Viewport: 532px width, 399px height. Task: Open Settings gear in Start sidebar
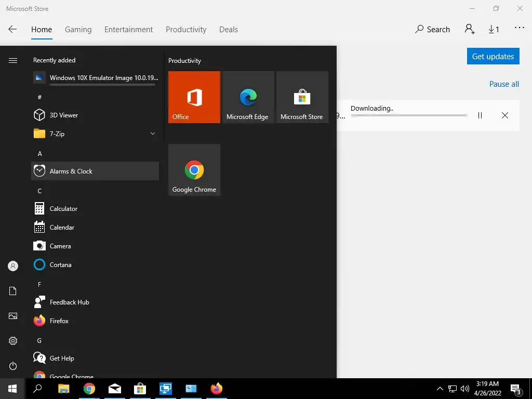pos(13,341)
